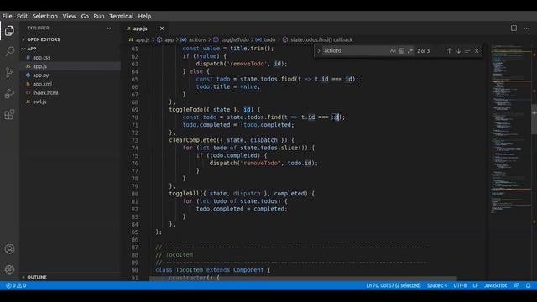The height and width of the screenshot is (302, 537).
Task: Open problems panel via errors and warnings indicator
Action: (16, 285)
